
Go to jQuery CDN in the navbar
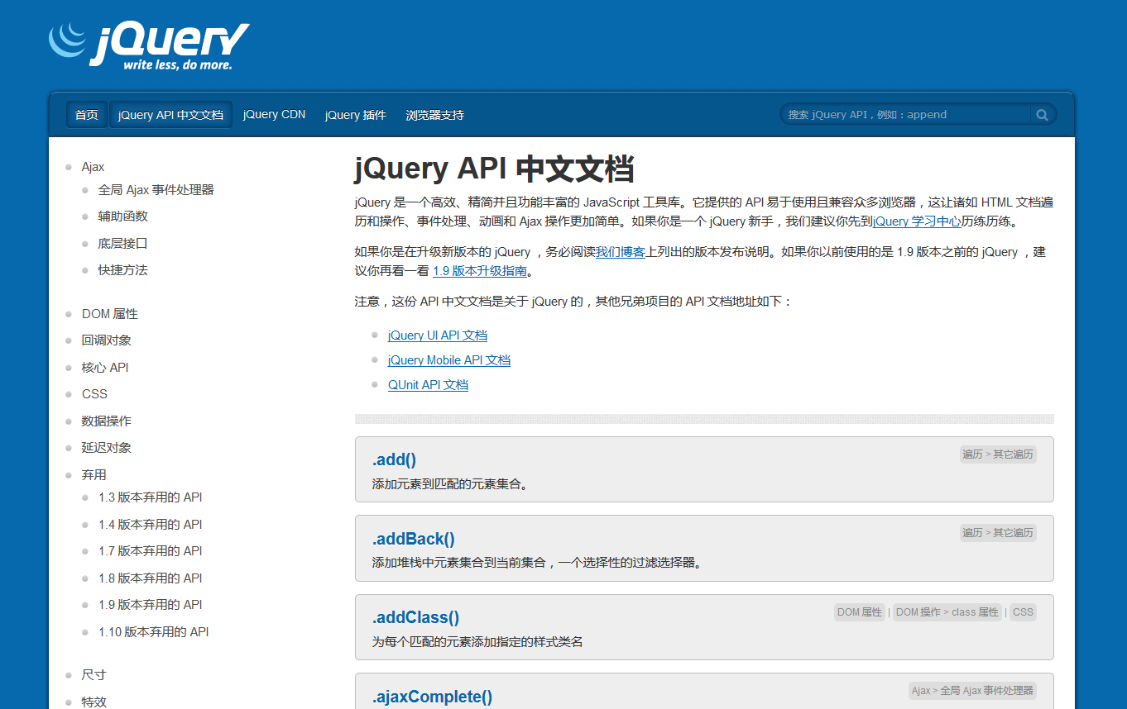[x=274, y=115]
